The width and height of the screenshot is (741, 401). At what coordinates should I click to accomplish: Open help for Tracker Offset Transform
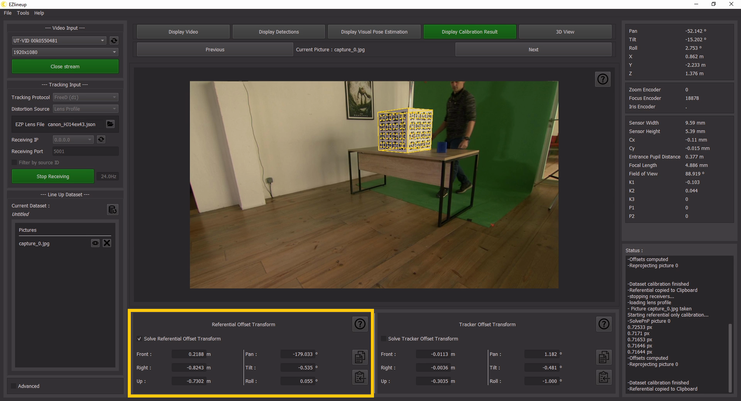point(604,324)
